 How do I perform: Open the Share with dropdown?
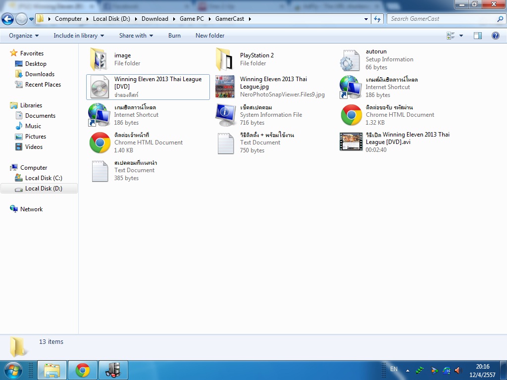136,36
